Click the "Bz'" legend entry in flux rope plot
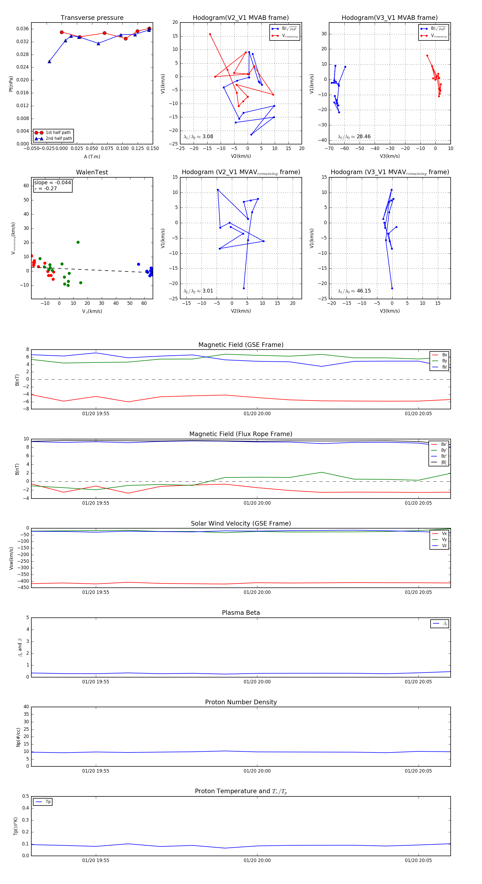The image size is (482, 884). (x=439, y=456)
